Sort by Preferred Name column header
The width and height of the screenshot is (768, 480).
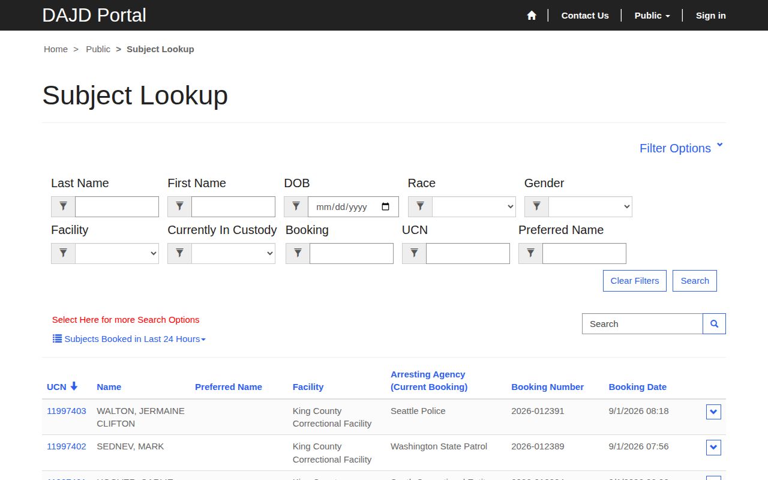pos(229,387)
